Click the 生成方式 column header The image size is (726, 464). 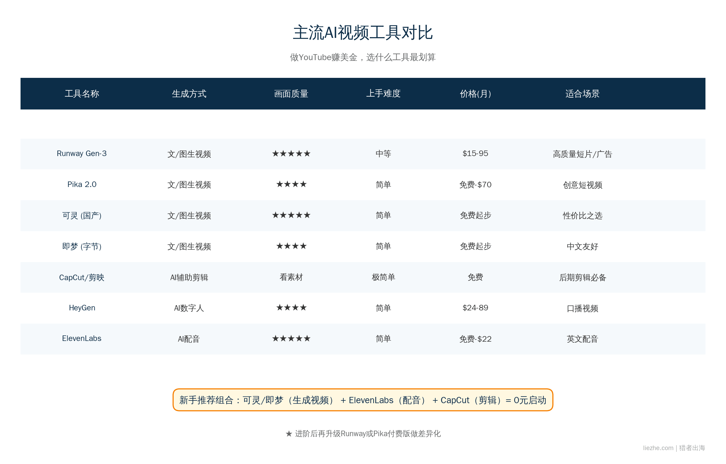coord(189,93)
